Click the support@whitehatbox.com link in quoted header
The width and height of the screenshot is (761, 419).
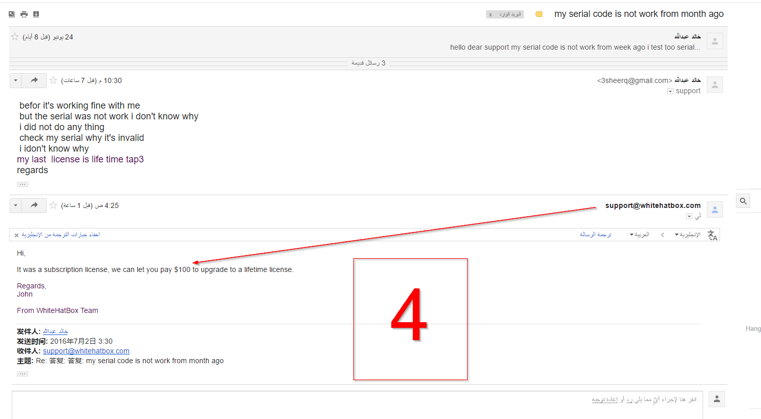[86, 351]
